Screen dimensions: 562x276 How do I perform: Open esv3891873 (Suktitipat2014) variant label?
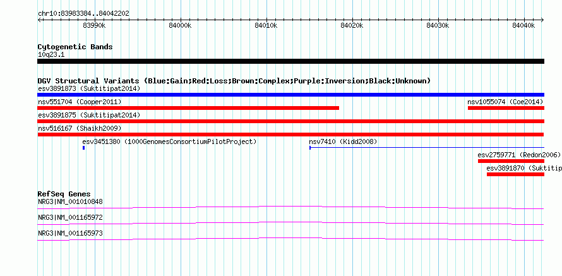(x=89, y=88)
